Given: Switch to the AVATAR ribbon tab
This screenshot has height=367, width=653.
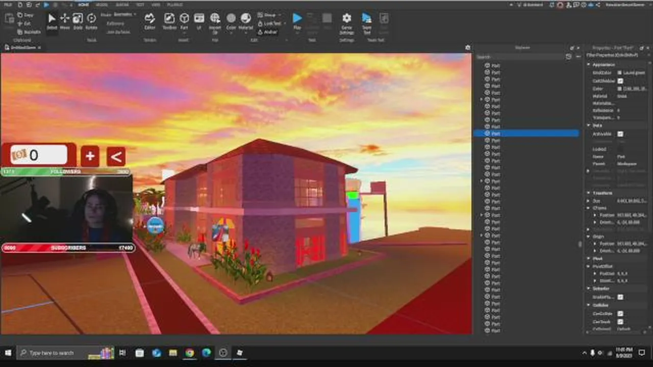Looking at the screenshot, I should [x=122, y=5].
